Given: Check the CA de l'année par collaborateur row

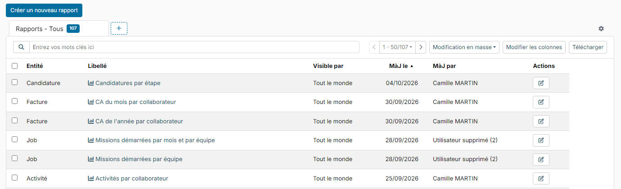Looking at the screenshot, I should point(15,121).
